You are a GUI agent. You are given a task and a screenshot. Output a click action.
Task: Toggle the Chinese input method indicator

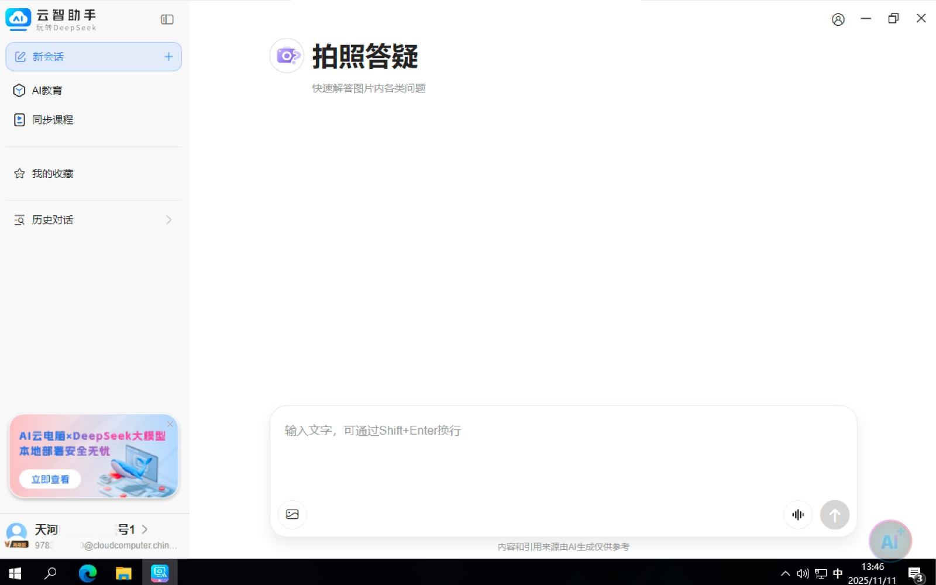(x=838, y=573)
